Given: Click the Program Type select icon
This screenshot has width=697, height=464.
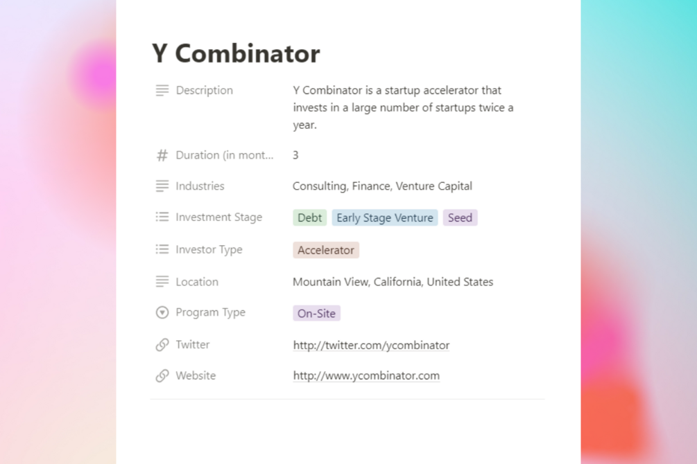Looking at the screenshot, I should (162, 313).
